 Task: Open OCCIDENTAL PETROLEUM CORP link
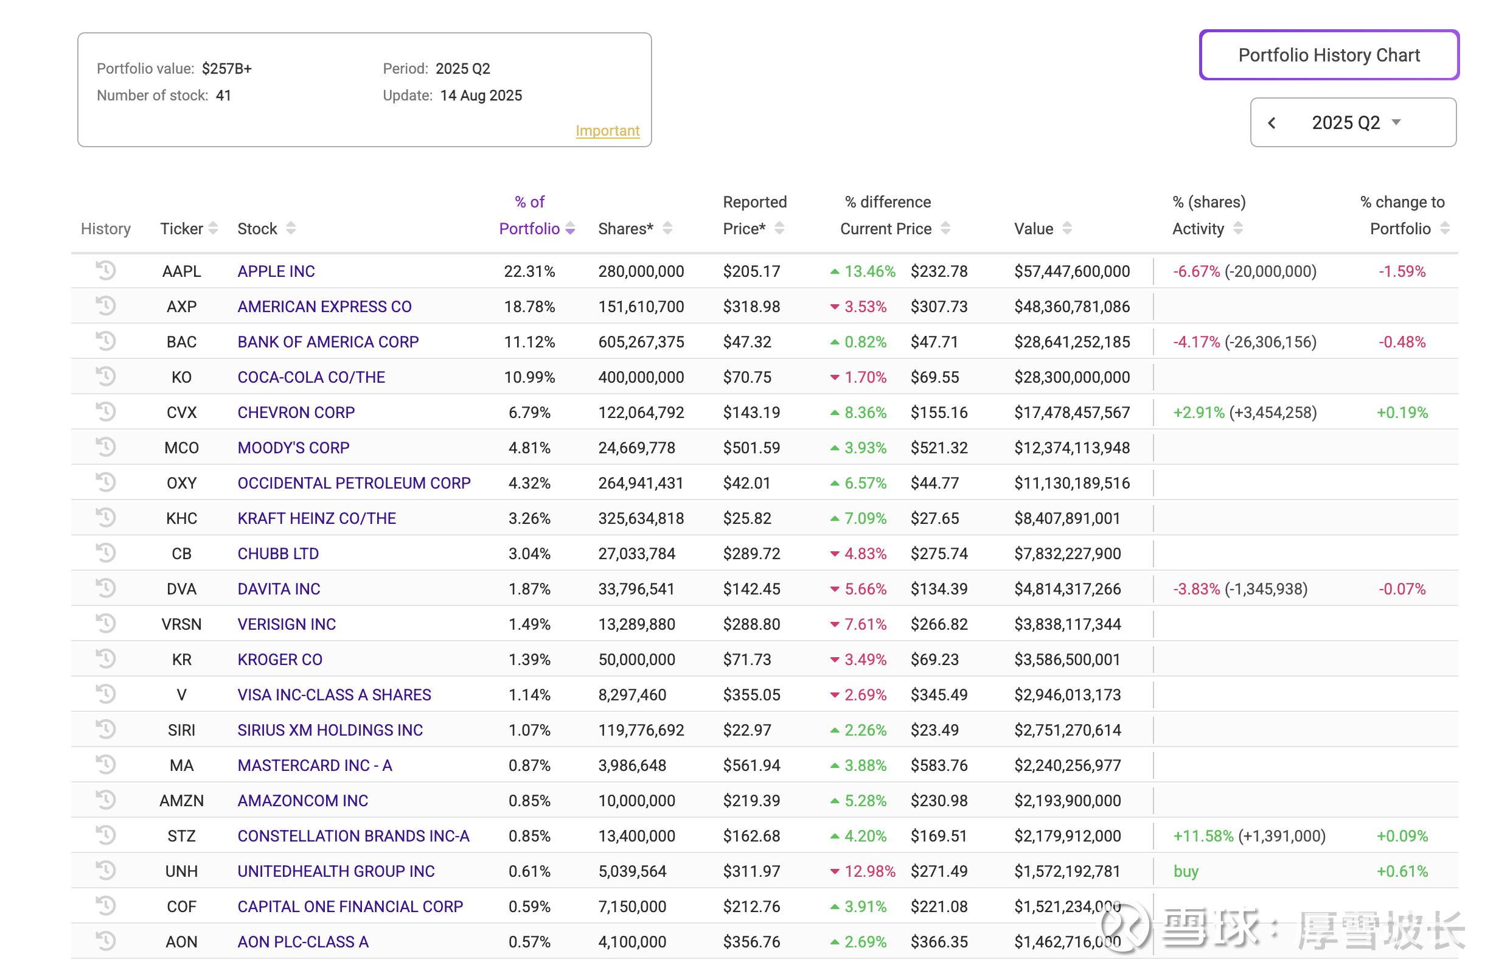[x=353, y=483]
